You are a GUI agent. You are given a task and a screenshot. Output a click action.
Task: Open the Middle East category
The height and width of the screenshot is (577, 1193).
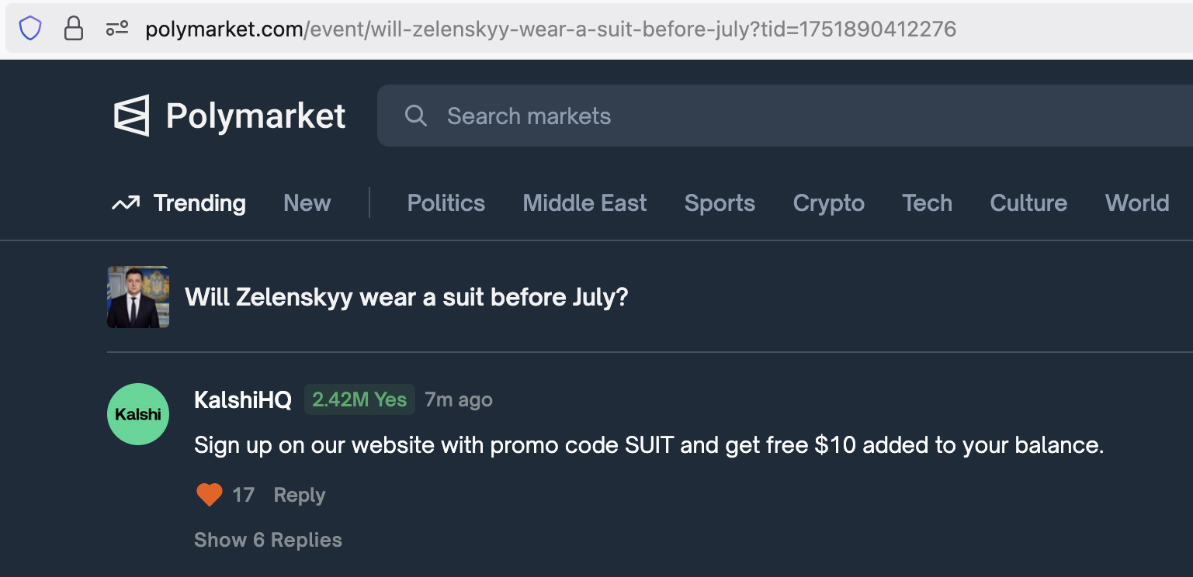pyautogui.click(x=584, y=203)
